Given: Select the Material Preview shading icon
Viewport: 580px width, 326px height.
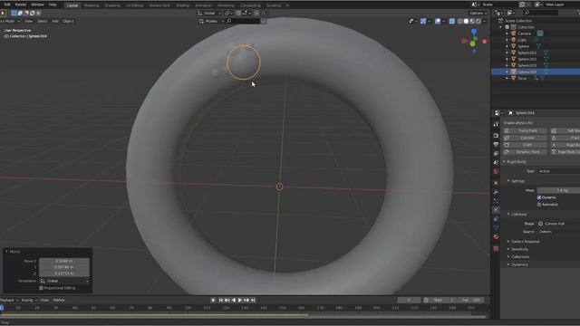Looking at the screenshot, I should click(x=472, y=22).
